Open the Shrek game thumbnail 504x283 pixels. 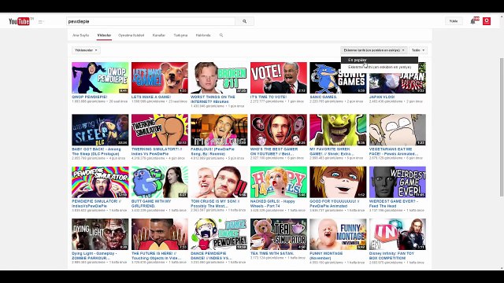coord(338,130)
